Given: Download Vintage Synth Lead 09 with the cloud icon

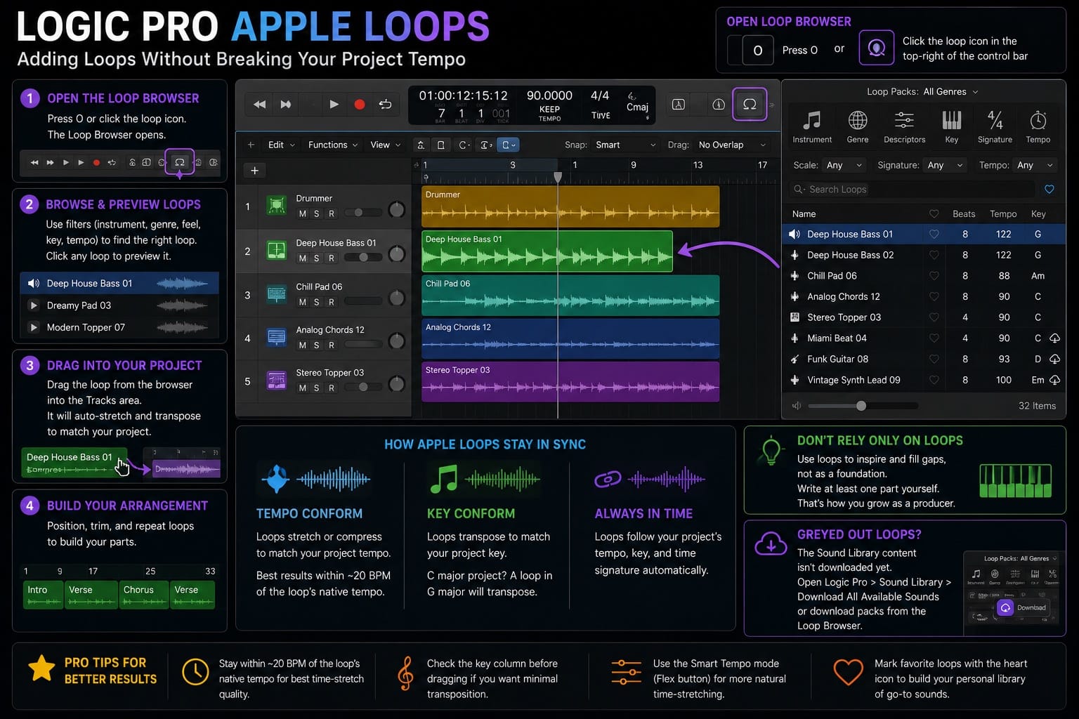Looking at the screenshot, I should 1054,380.
